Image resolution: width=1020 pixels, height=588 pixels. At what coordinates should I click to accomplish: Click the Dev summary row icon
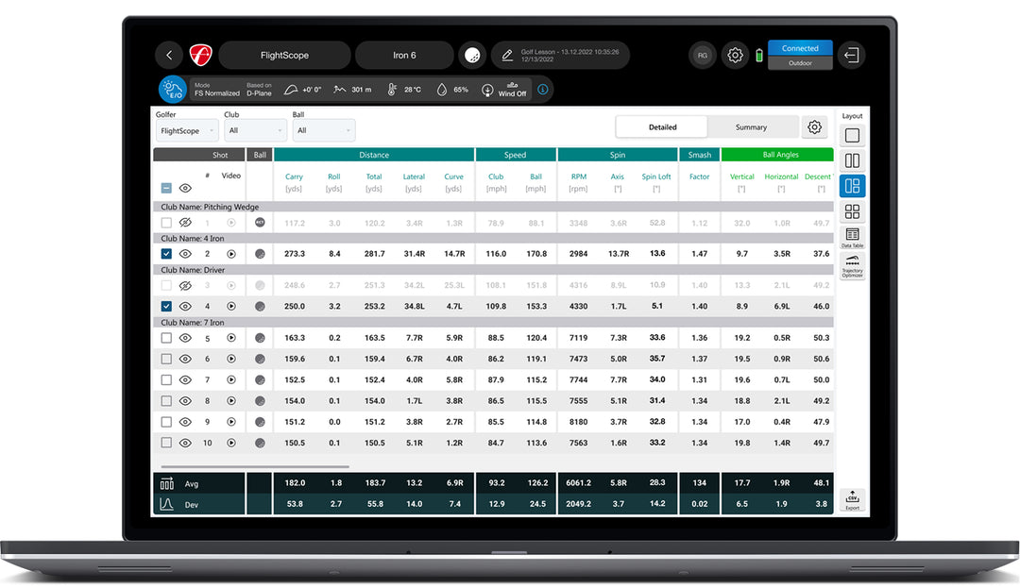(166, 504)
